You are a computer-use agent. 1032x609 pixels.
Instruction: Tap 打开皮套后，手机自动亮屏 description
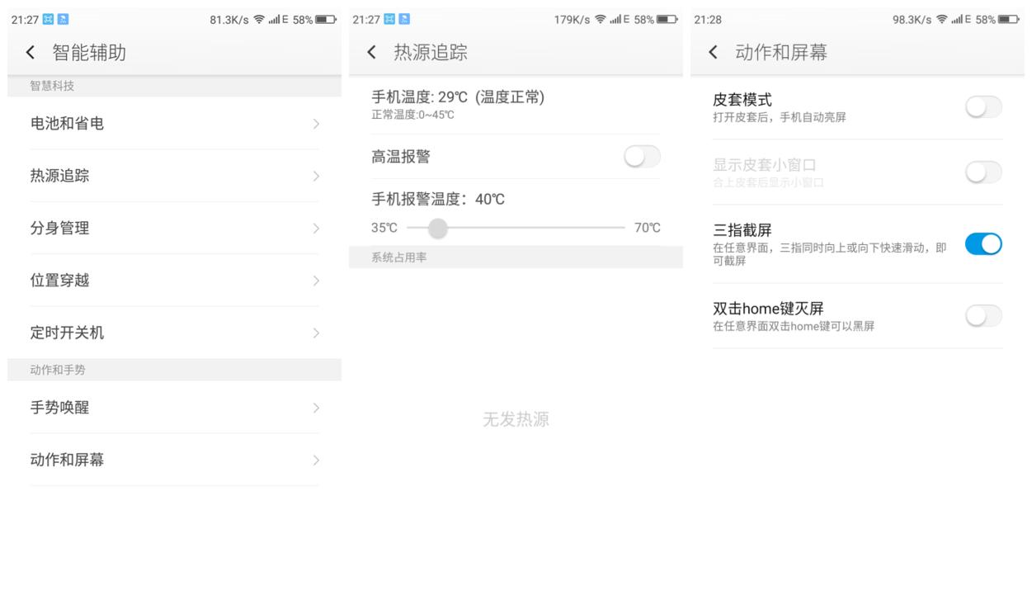[x=780, y=117]
